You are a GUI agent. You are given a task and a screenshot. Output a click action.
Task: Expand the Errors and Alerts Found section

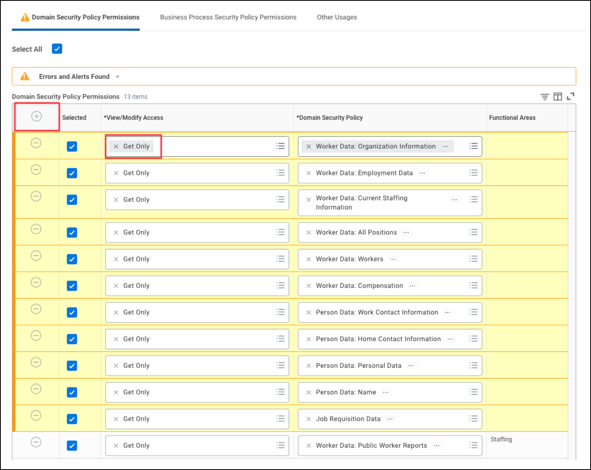(x=118, y=76)
